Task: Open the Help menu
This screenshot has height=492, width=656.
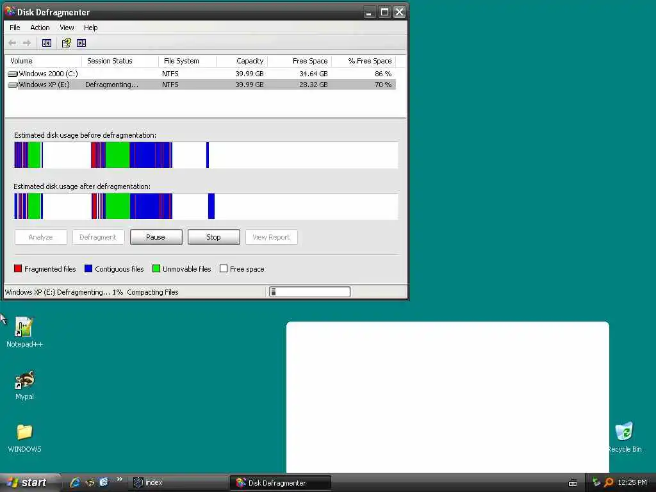Action: coord(90,28)
